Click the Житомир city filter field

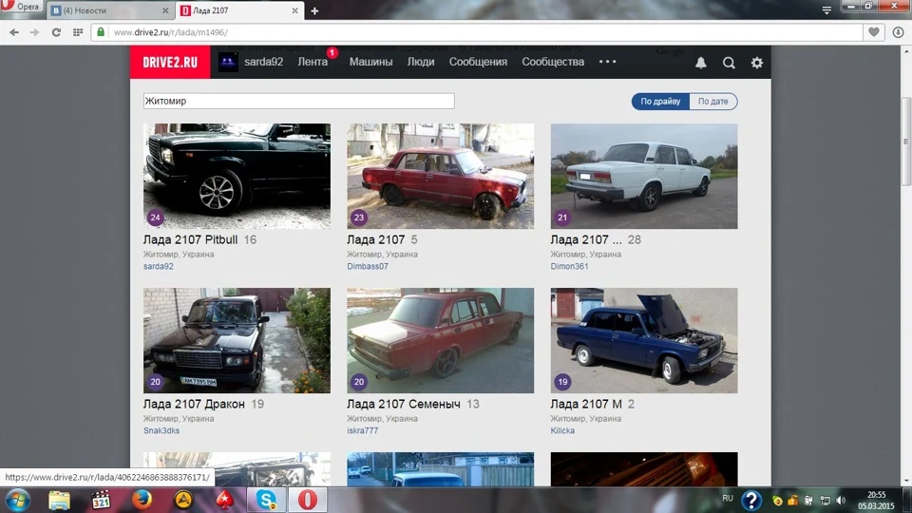pyautogui.click(x=299, y=101)
